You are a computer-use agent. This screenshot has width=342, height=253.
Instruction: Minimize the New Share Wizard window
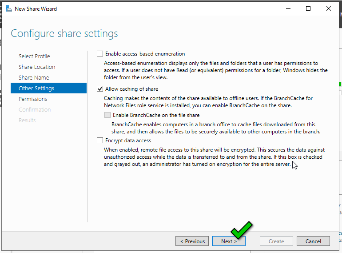coord(288,8)
